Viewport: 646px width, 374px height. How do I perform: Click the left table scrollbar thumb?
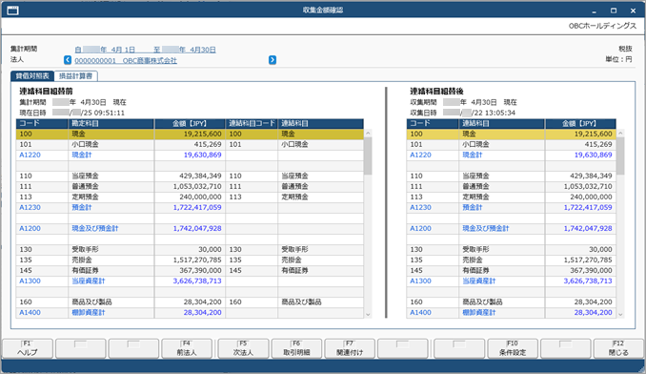368,156
